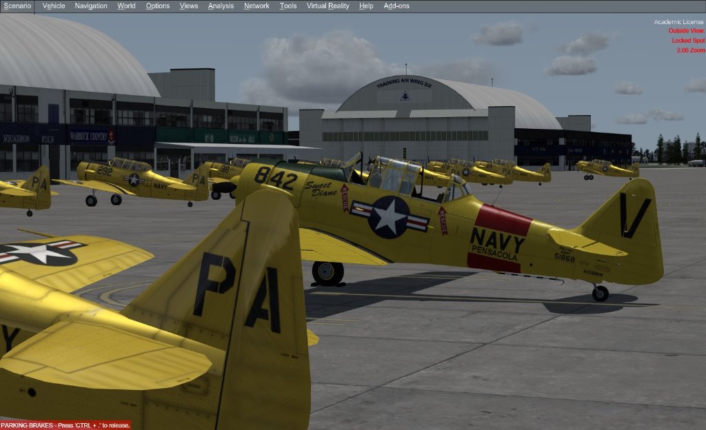Open the Virtual Reality menu
This screenshot has height=430, width=706.
coord(327,6)
